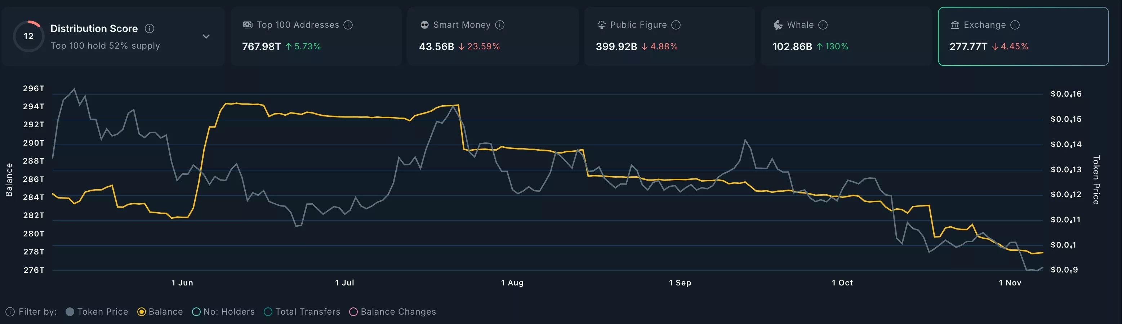Click the info icon next to Exchange
Viewport: 1122px width, 324px height.
click(1015, 25)
